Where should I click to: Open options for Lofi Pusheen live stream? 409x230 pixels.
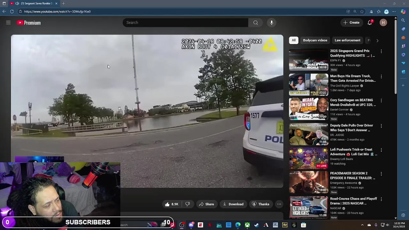pos(381,150)
